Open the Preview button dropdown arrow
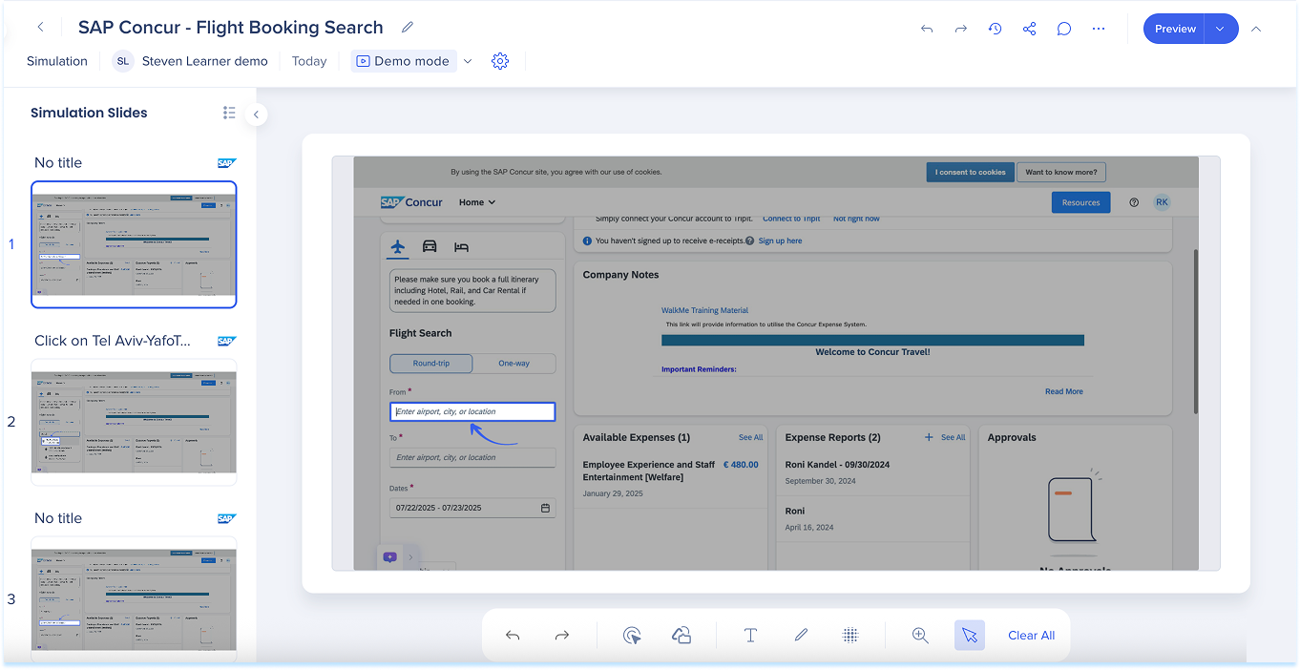This screenshot has height=670, width=1300. 1221,29
